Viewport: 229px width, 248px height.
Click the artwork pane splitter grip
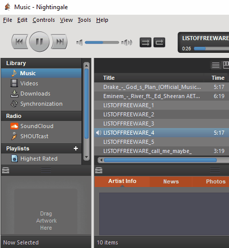pos(46,170)
